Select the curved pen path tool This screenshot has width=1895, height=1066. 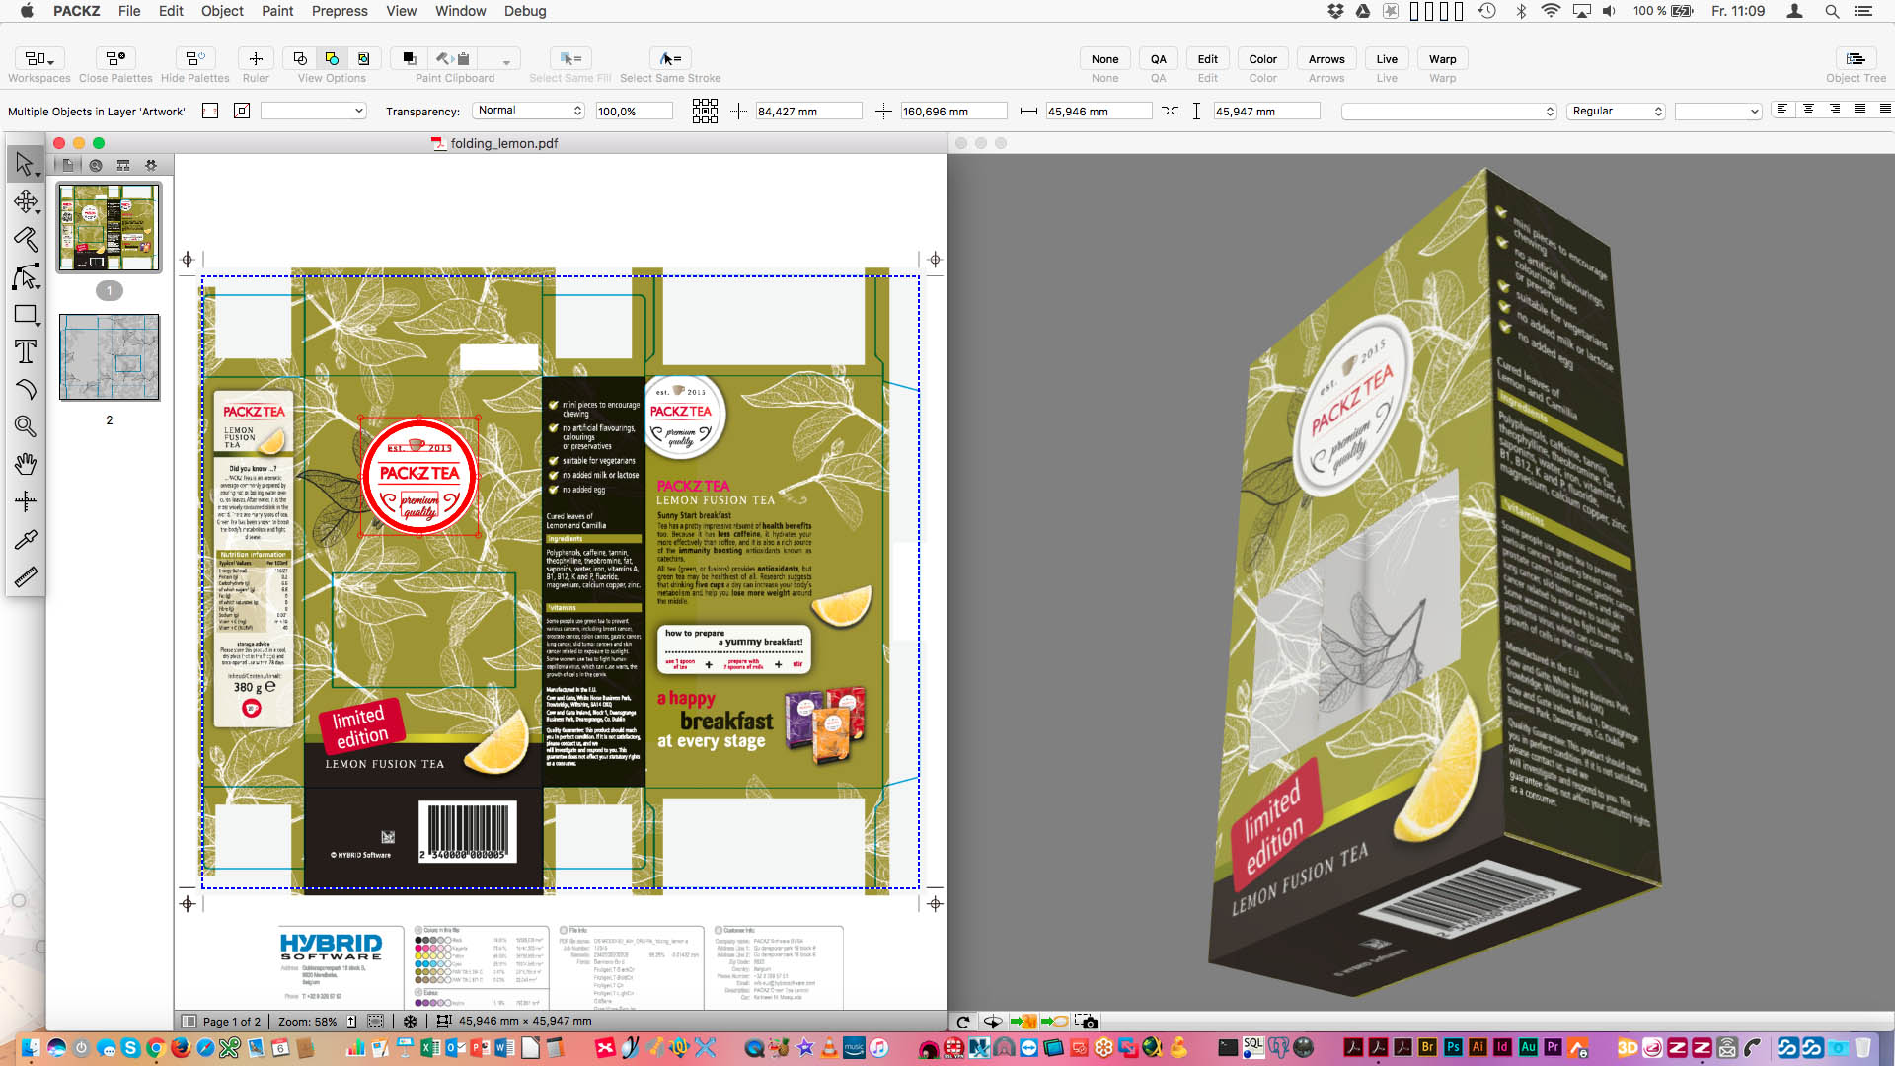pos(25,389)
